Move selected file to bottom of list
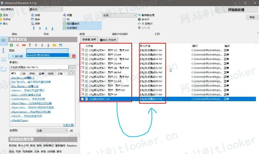 click(52, 29)
